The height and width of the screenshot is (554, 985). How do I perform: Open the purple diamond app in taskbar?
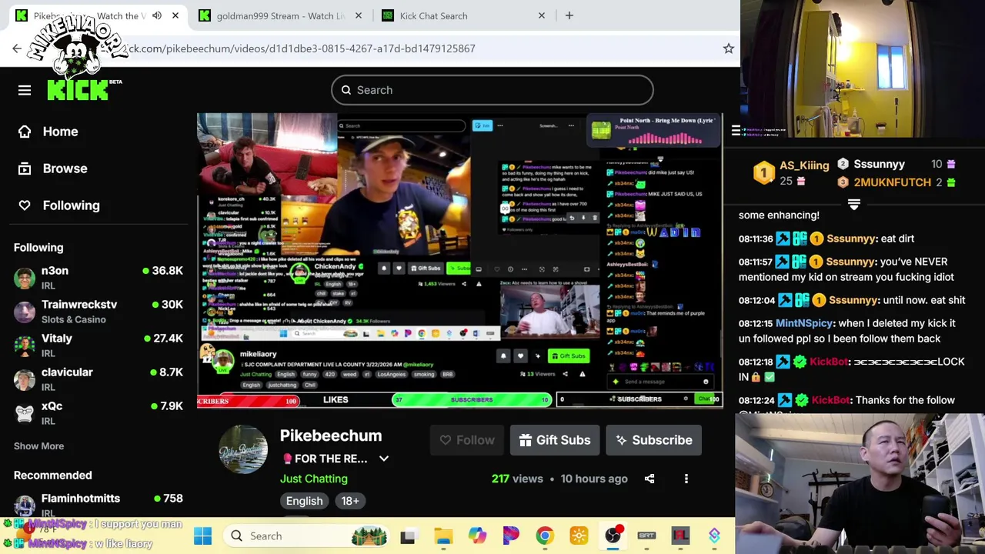click(x=714, y=536)
